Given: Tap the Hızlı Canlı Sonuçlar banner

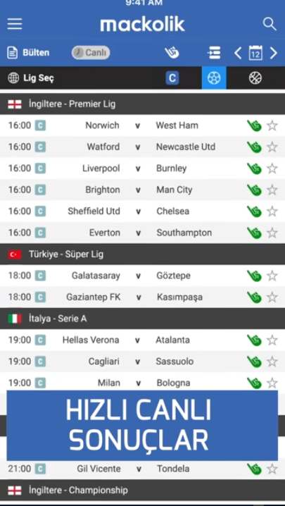Looking at the screenshot, I should coord(142,426).
